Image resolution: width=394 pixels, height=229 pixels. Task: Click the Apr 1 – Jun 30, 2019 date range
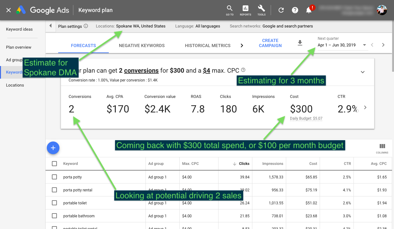pos(337,45)
